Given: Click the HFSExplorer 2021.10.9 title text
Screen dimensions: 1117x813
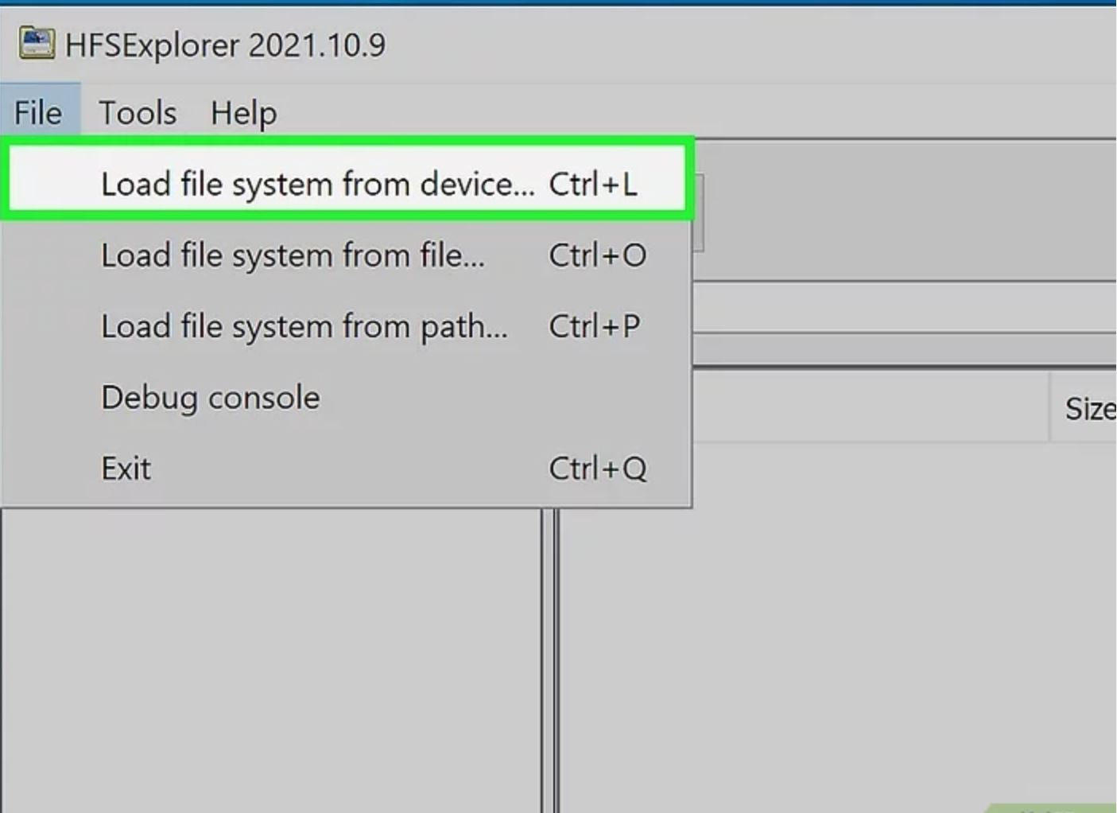Looking at the screenshot, I should coord(225,45).
